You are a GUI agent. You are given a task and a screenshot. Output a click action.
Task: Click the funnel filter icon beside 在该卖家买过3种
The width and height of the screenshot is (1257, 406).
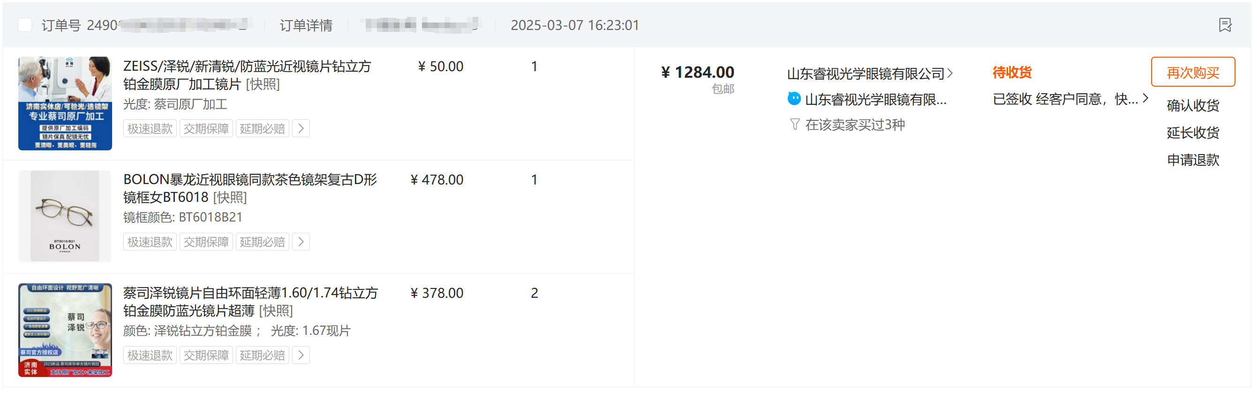click(x=794, y=125)
